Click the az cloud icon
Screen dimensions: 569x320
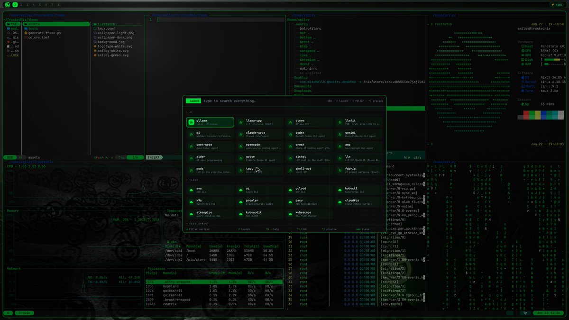pos(241,190)
